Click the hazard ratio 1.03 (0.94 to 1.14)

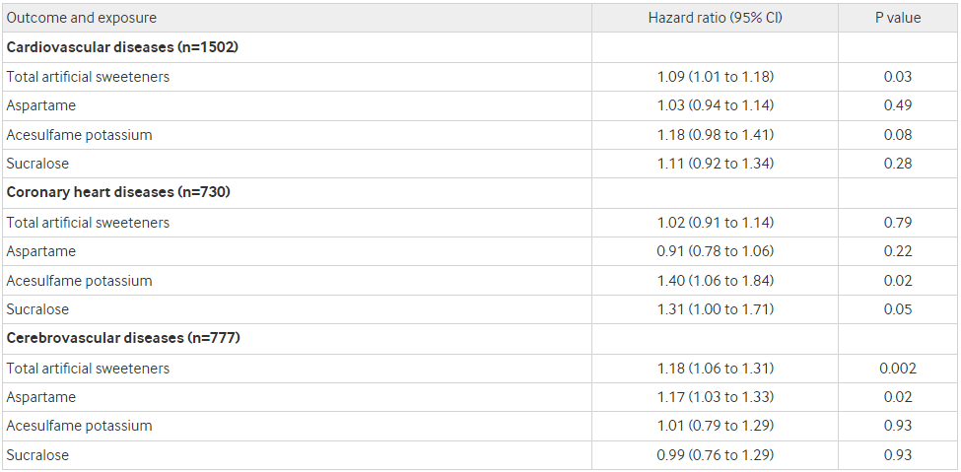point(715,105)
